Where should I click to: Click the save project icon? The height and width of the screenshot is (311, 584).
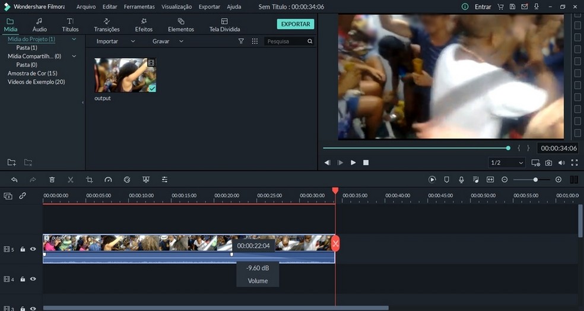coord(513,7)
